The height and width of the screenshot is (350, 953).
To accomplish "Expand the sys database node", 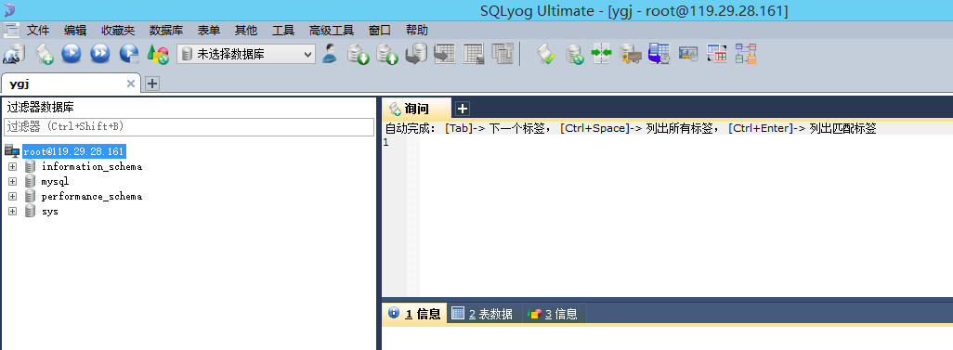I will [12, 212].
